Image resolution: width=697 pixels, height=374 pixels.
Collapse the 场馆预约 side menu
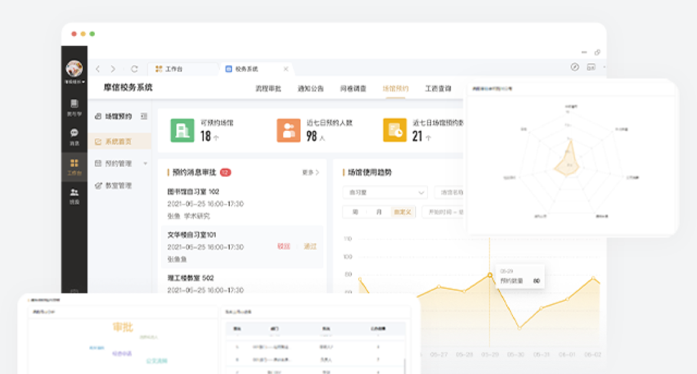pos(144,116)
